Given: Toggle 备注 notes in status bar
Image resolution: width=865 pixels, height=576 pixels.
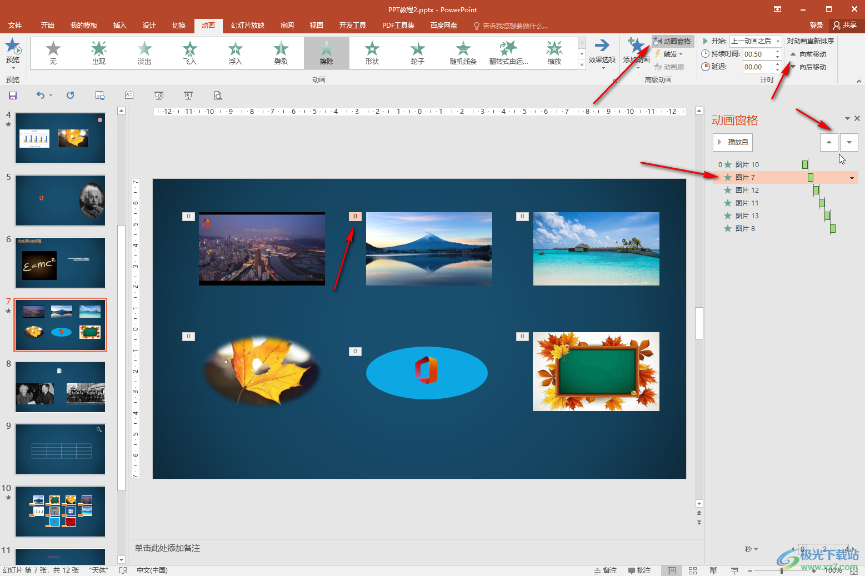Looking at the screenshot, I should click(x=606, y=570).
